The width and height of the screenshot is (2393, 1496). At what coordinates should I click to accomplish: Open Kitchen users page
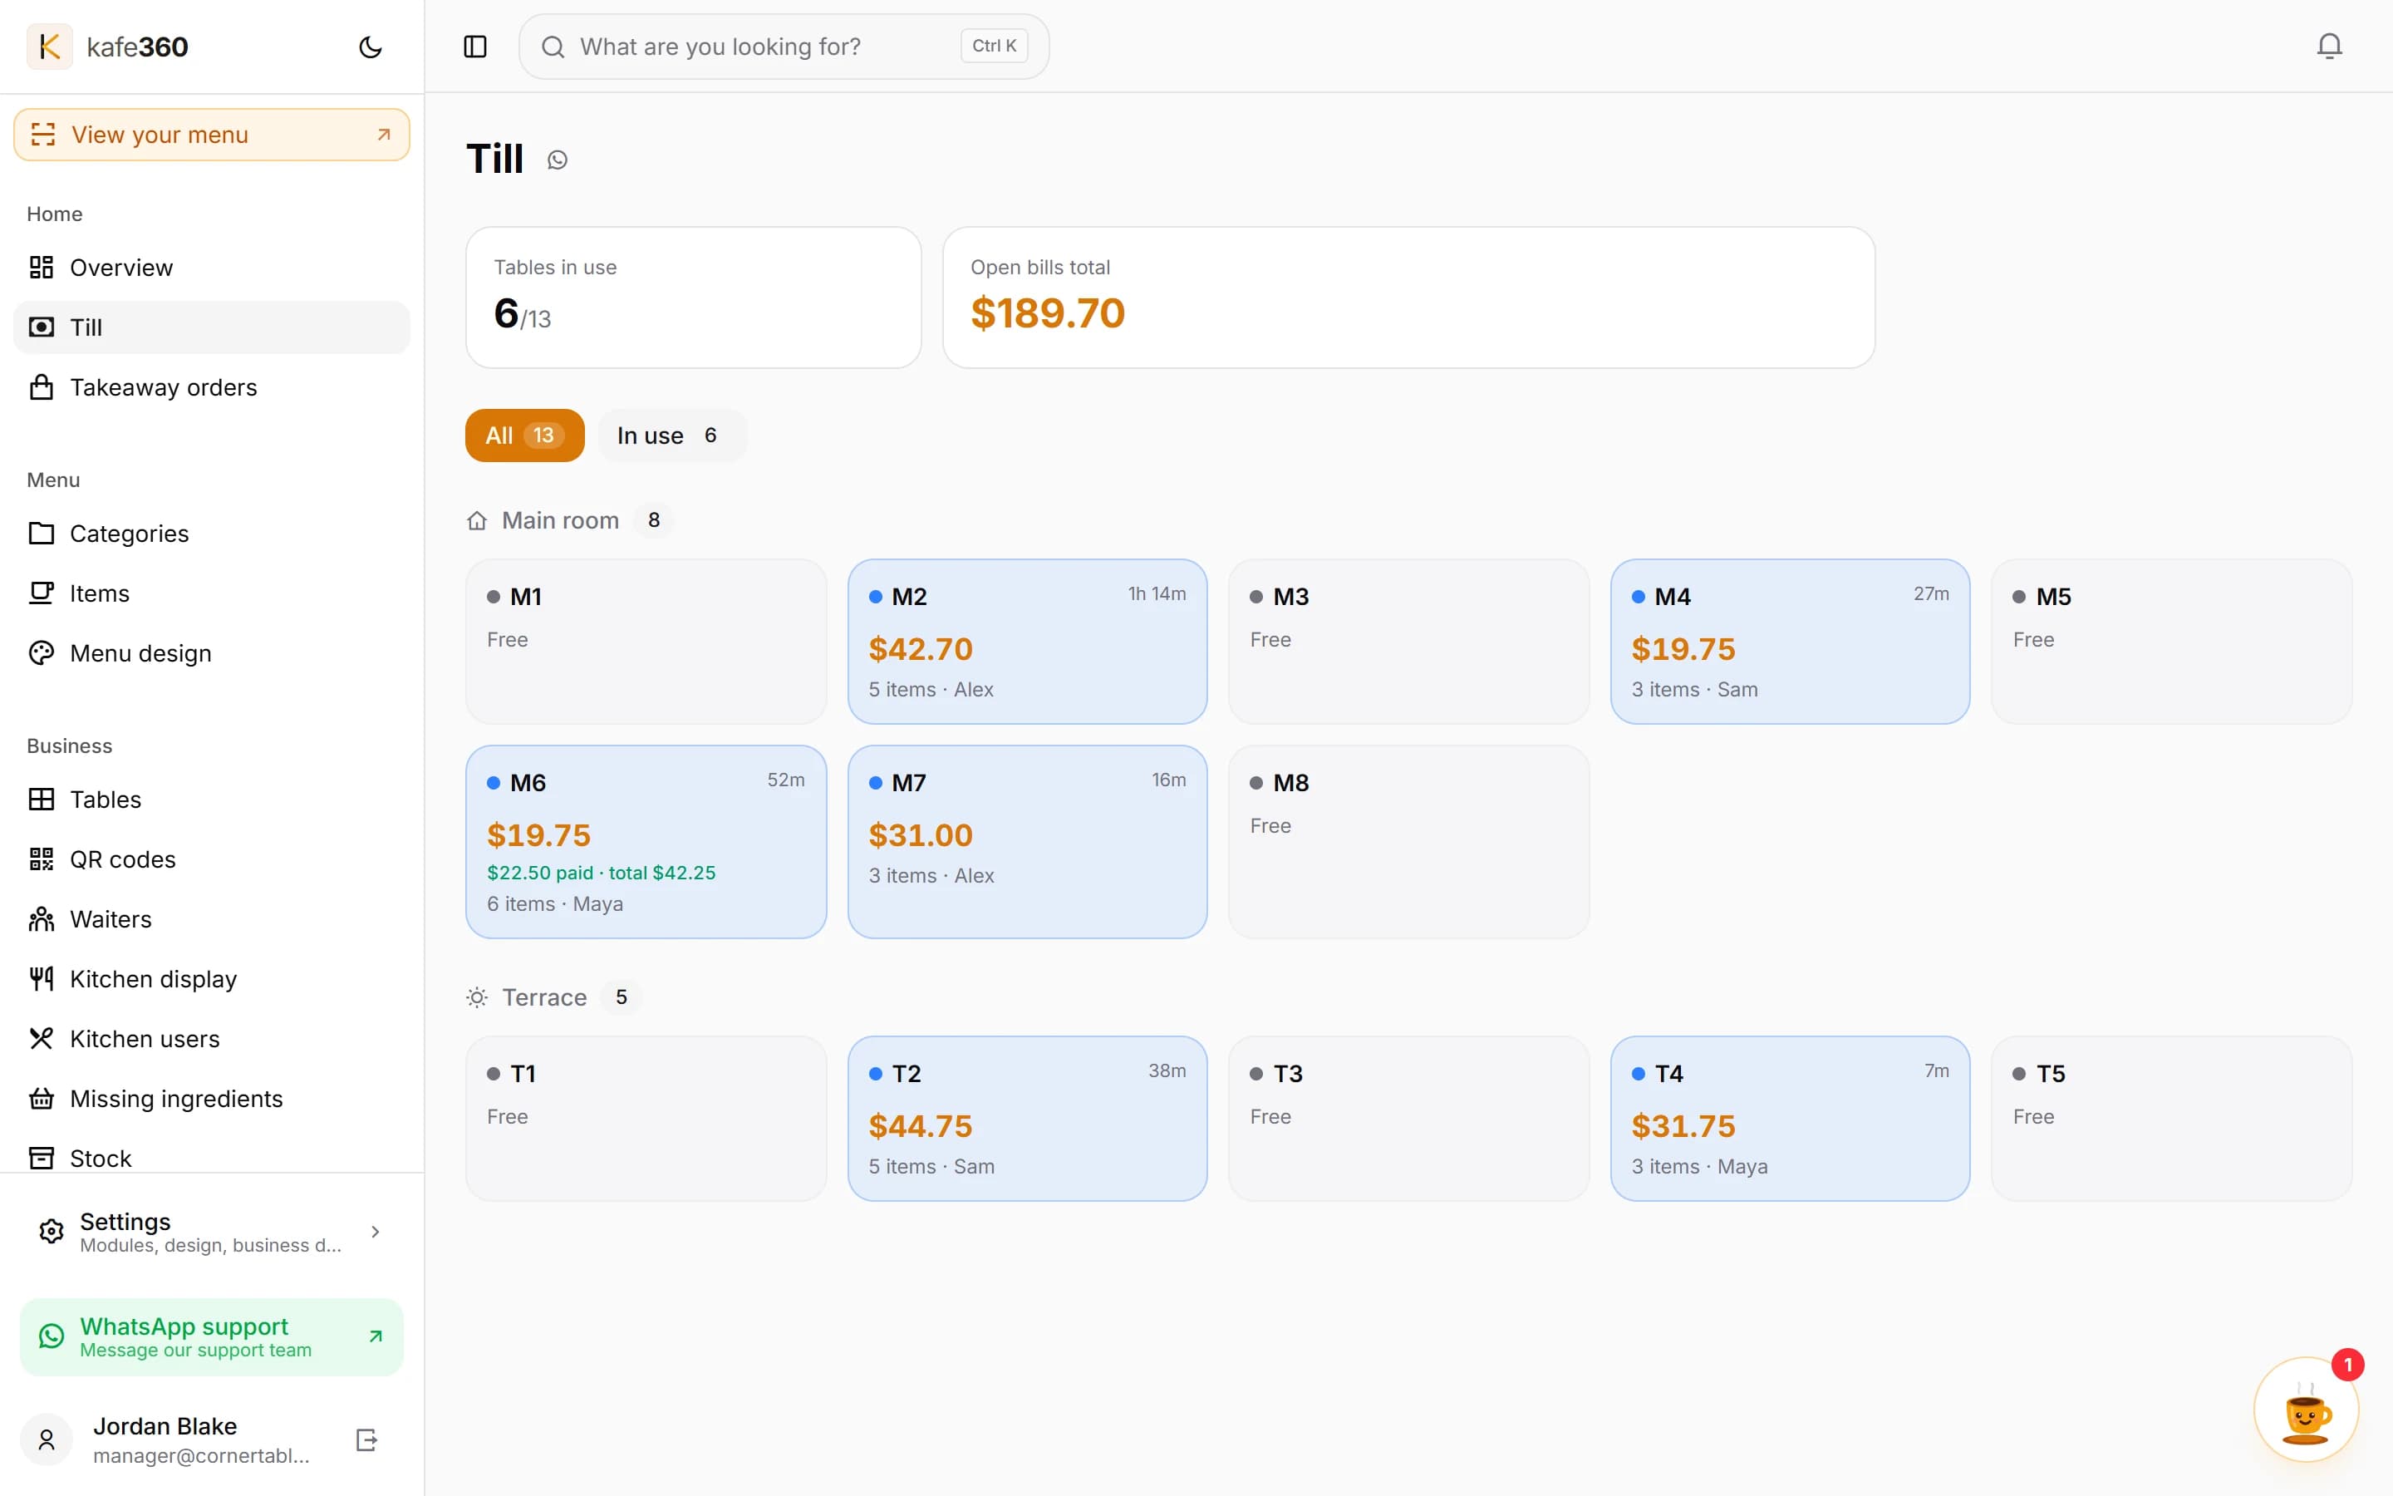pos(212,1039)
